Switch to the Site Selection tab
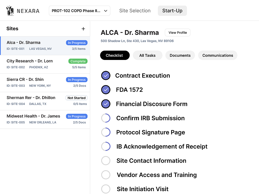The width and height of the screenshot is (259, 194). [x=135, y=11]
